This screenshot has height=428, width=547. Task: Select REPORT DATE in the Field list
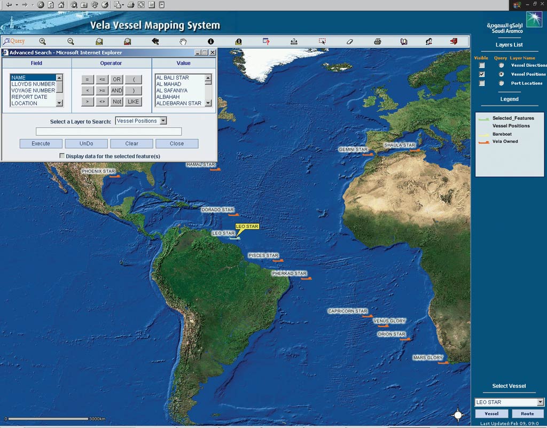tap(33, 97)
